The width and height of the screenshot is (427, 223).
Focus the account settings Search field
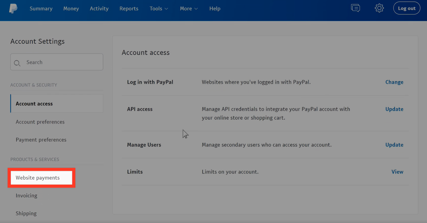[x=57, y=62]
